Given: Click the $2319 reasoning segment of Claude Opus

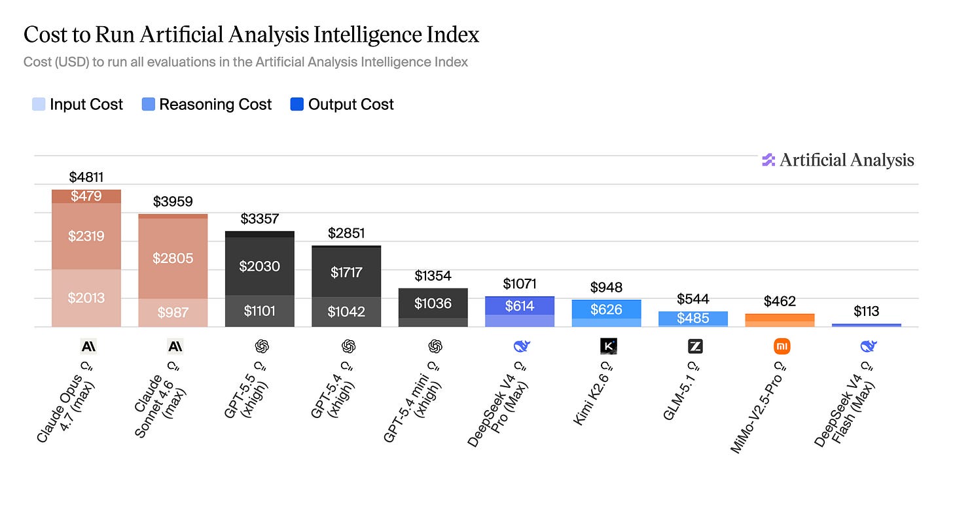Looking at the screenshot, I should click(86, 236).
